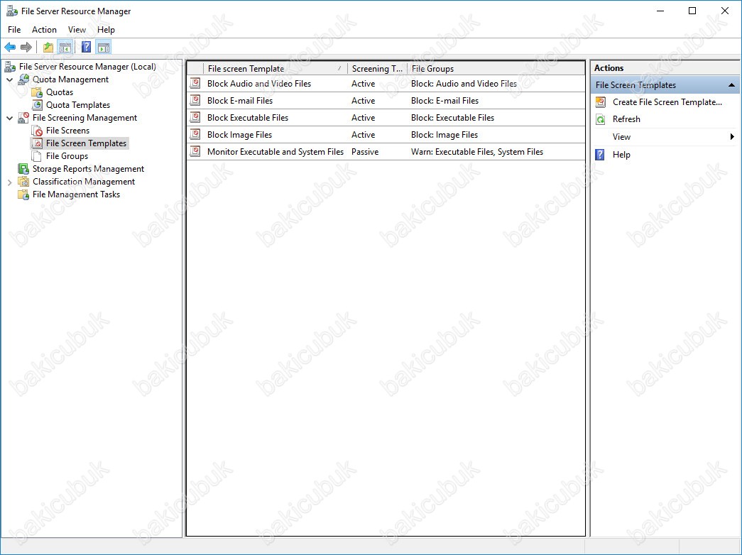Sort by File screen Template column header
This screenshot has height=555, width=742.
(x=275, y=69)
